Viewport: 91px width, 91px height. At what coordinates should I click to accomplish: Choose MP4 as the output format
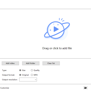(32, 75)
